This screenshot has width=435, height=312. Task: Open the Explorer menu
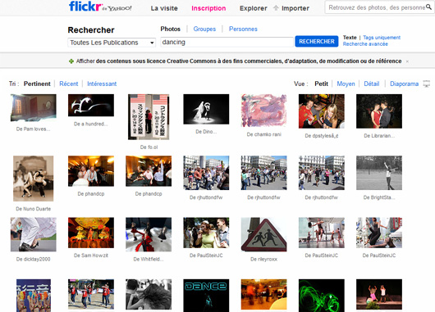pyautogui.click(x=254, y=8)
